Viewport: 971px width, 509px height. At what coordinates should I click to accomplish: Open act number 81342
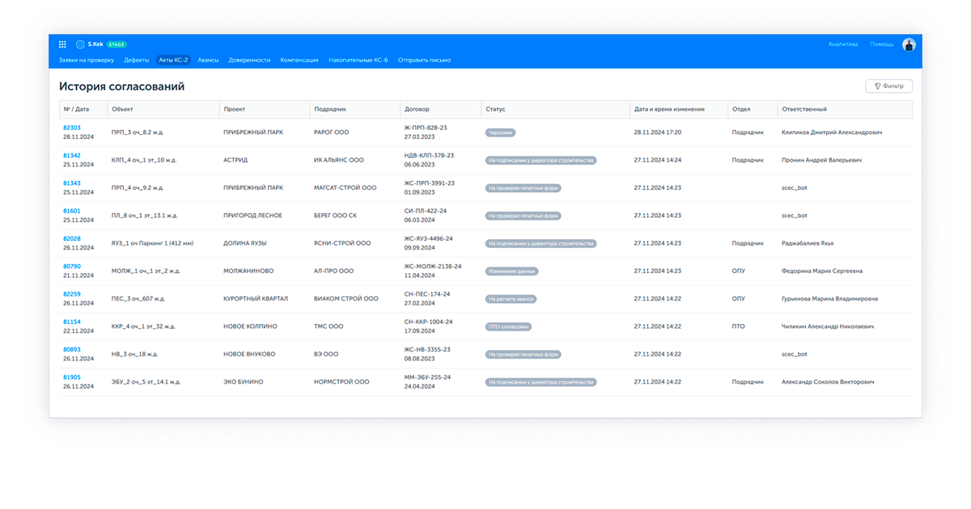[x=72, y=155]
